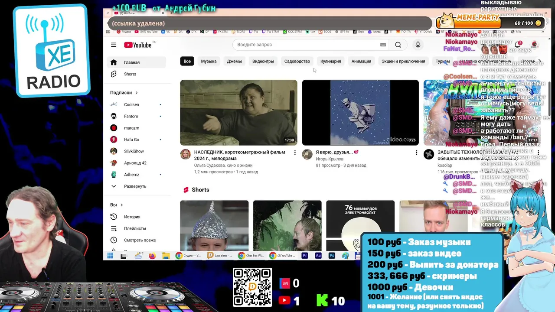This screenshot has height=312, width=555.
Task: Open the VK bookmark
Action: (166, 32)
